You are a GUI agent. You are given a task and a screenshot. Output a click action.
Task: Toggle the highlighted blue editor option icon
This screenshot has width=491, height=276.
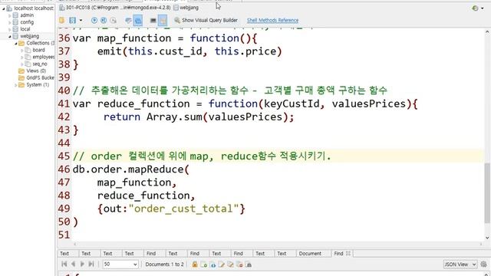(138, 21)
